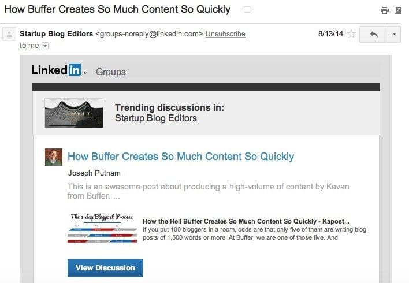The width and height of the screenshot is (409, 283).
Task: Click the reply arrow button
Action: [374, 34]
